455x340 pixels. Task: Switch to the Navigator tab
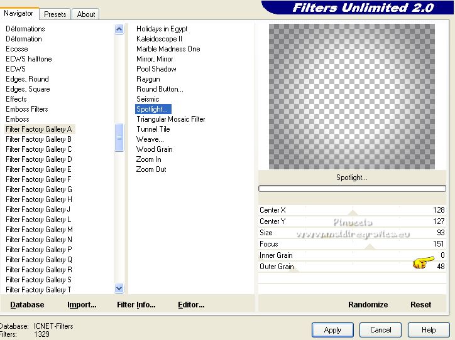19,13
